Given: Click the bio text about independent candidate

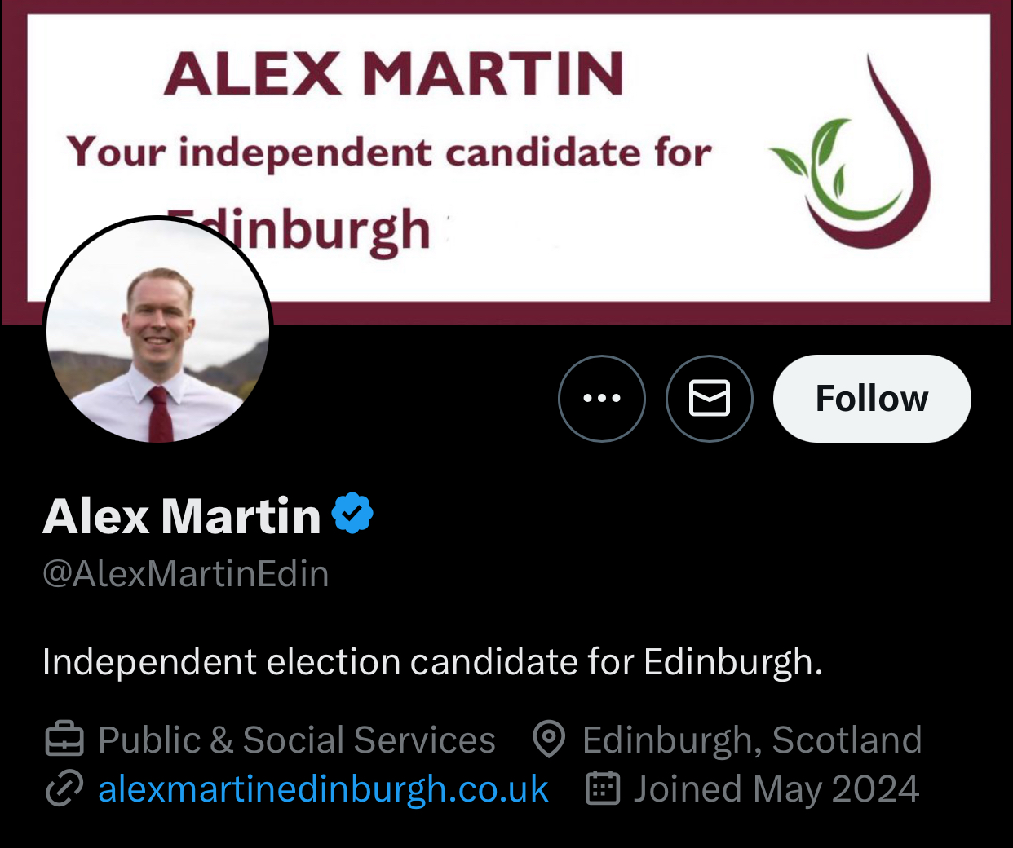Looking at the screenshot, I should [x=432, y=661].
